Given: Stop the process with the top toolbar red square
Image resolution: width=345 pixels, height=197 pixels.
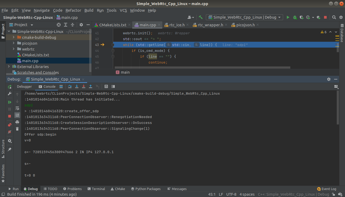Looking at the screenshot, I should pyautogui.click(x=325, y=17).
